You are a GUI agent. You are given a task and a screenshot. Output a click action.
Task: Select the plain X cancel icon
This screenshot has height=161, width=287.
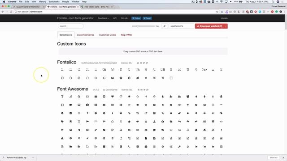tap(163, 105)
